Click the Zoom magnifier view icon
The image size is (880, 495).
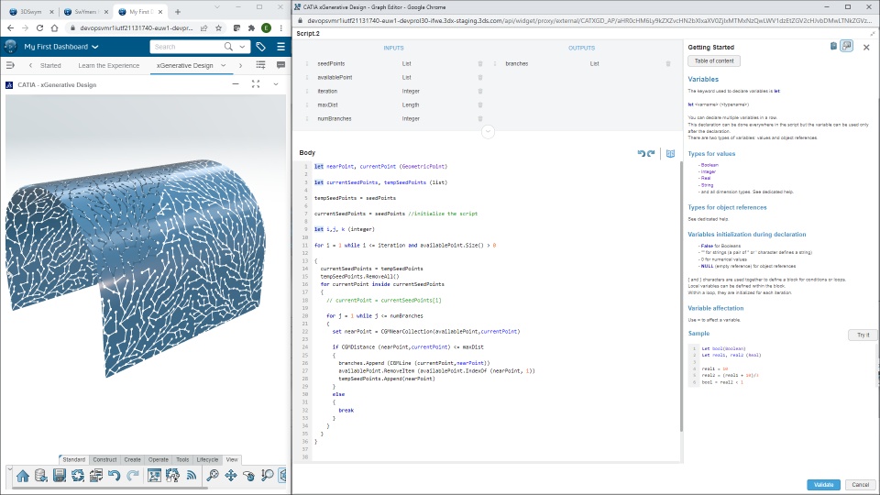pyautogui.click(x=213, y=476)
